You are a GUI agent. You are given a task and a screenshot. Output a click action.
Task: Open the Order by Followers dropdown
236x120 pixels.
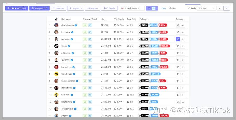click(207, 8)
